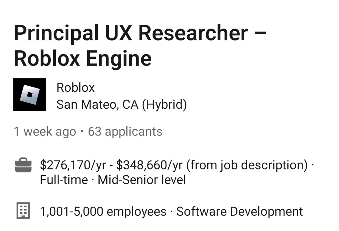The height and width of the screenshot is (231, 339).
Task: Click the '1 week ago' posting date
Action: 45,132
